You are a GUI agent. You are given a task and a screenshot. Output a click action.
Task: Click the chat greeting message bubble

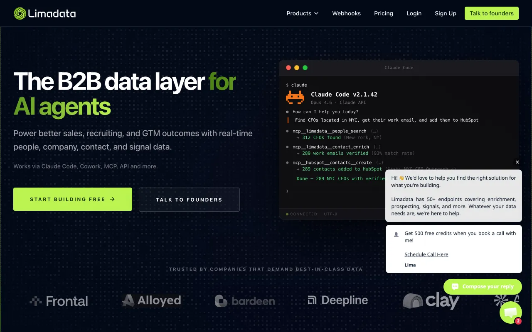[454, 195]
